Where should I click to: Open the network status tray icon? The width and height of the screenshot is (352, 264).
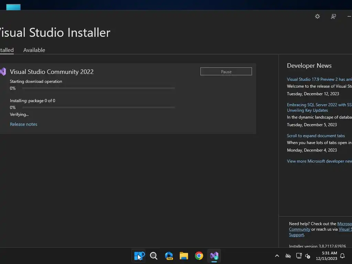pos(299,256)
